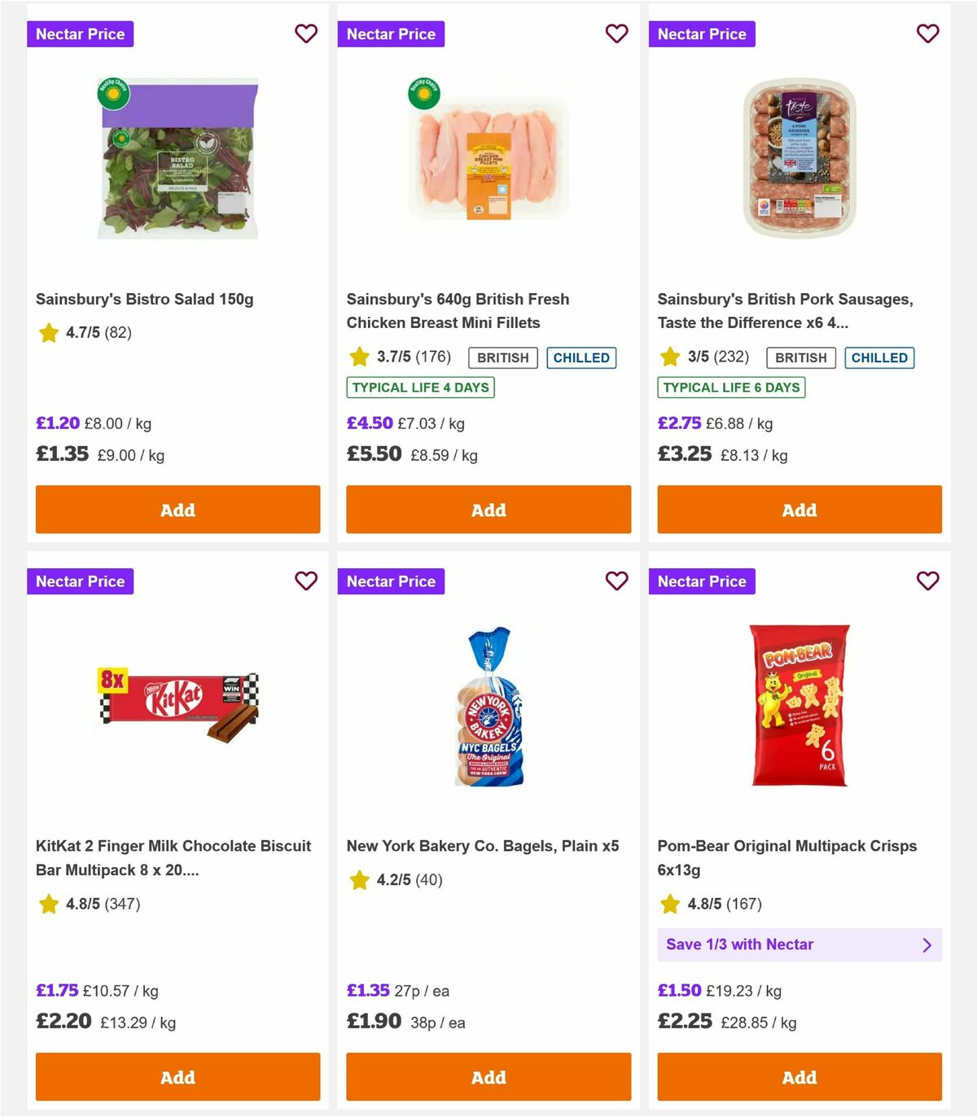Viewport: 977px width, 1117px height.
Task: Click the star icon beside chicken fillets rating
Action: point(358,357)
